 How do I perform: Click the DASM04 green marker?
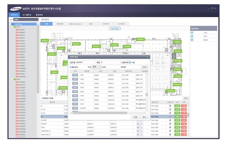pyautogui.click(x=178, y=76)
